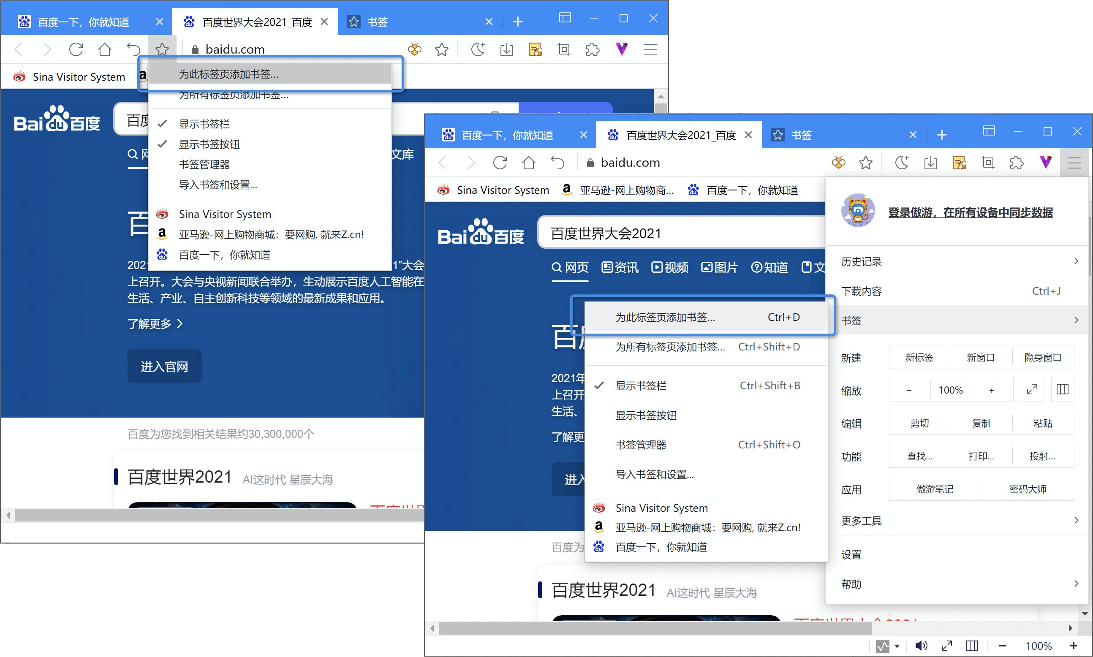Screen dimensions: 1093x657
Task: Toggle 显示书签按钮 in the front window's bookmark submenu
Action: 706,415
